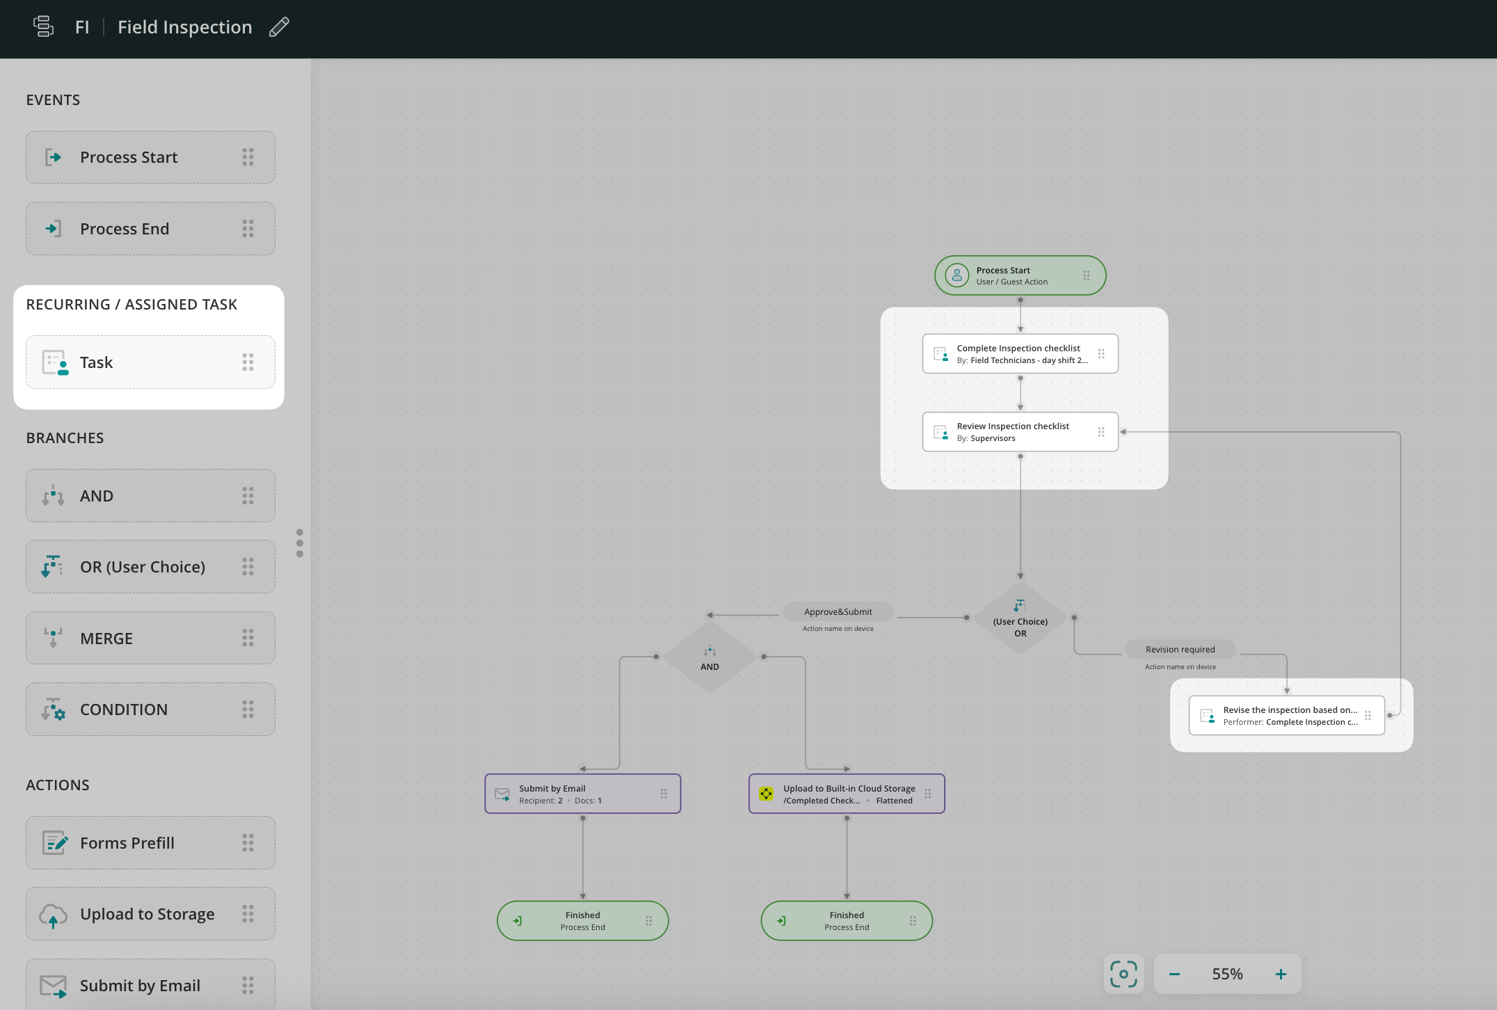
Task: Click the Forms Prefill action
Action: (x=150, y=843)
